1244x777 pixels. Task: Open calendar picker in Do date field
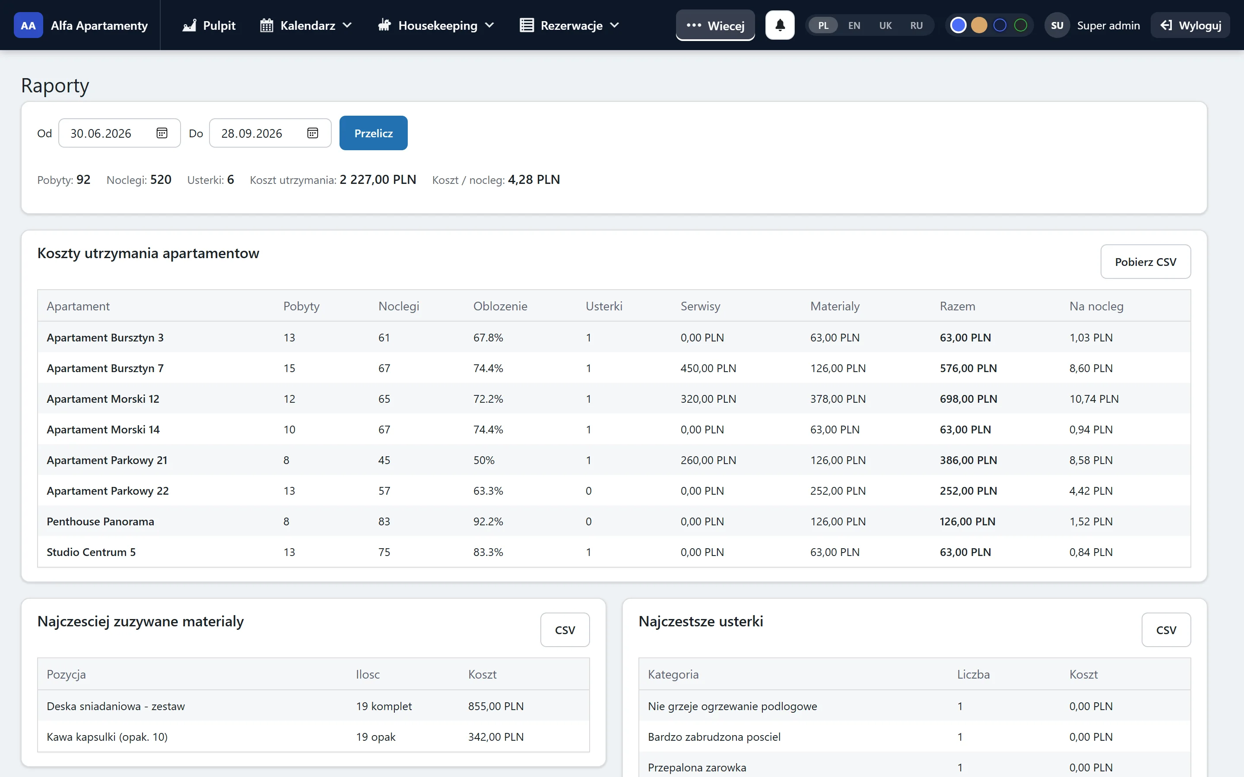313,133
